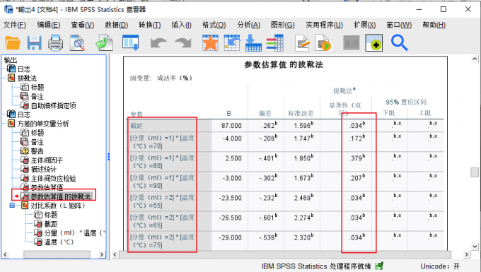Select 主体间效应检验 in the outline
This screenshot has width=481, height=272.
[x=53, y=179]
